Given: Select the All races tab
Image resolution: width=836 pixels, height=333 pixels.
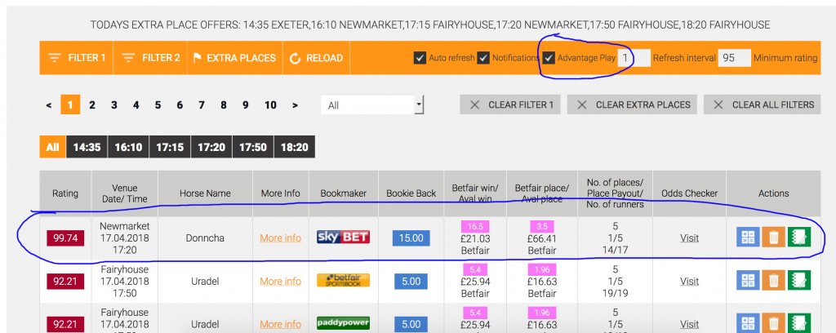Looking at the screenshot, I should click(x=52, y=147).
